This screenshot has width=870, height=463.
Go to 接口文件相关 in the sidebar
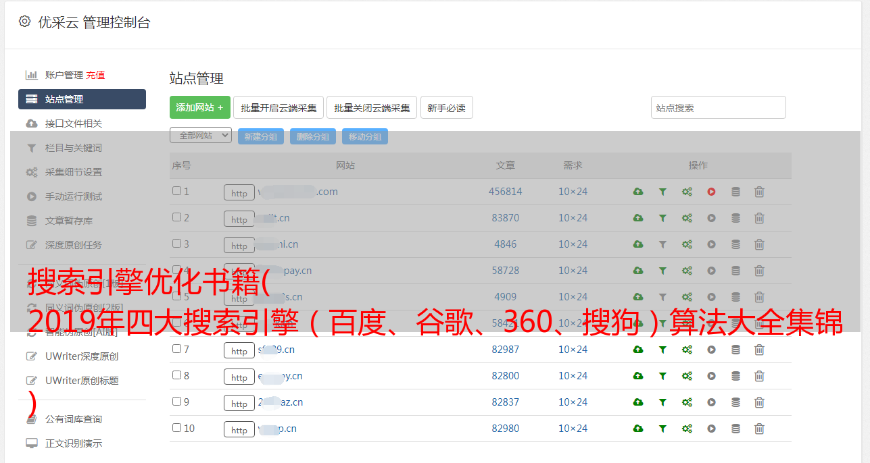(74, 124)
